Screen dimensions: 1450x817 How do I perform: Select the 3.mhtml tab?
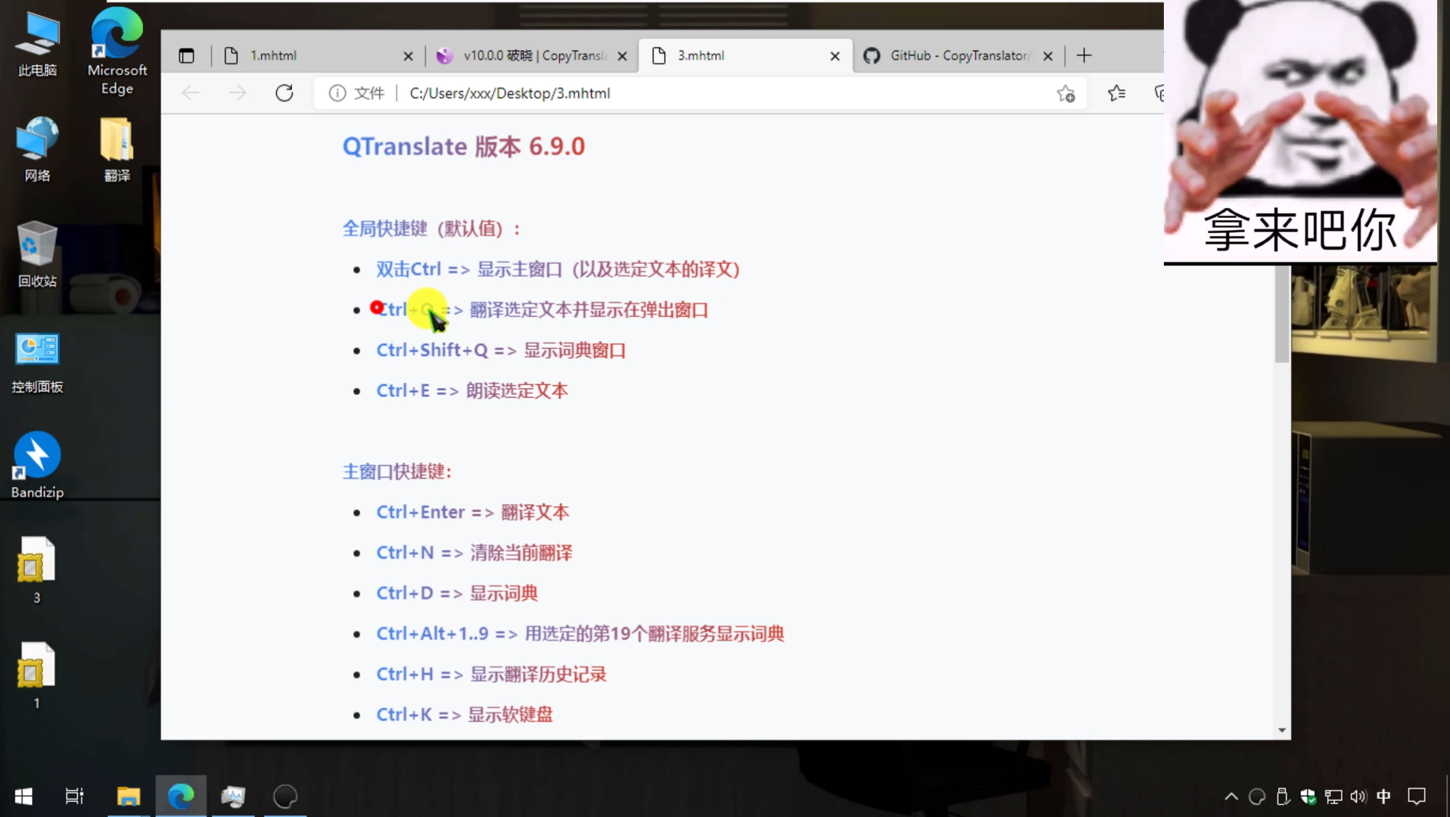click(745, 55)
